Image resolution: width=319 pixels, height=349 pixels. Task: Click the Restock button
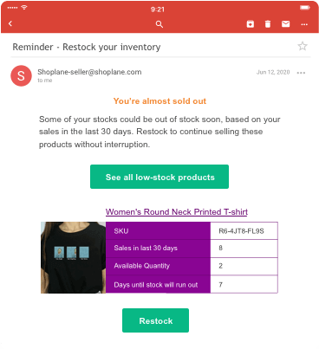pyautogui.click(x=155, y=320)
